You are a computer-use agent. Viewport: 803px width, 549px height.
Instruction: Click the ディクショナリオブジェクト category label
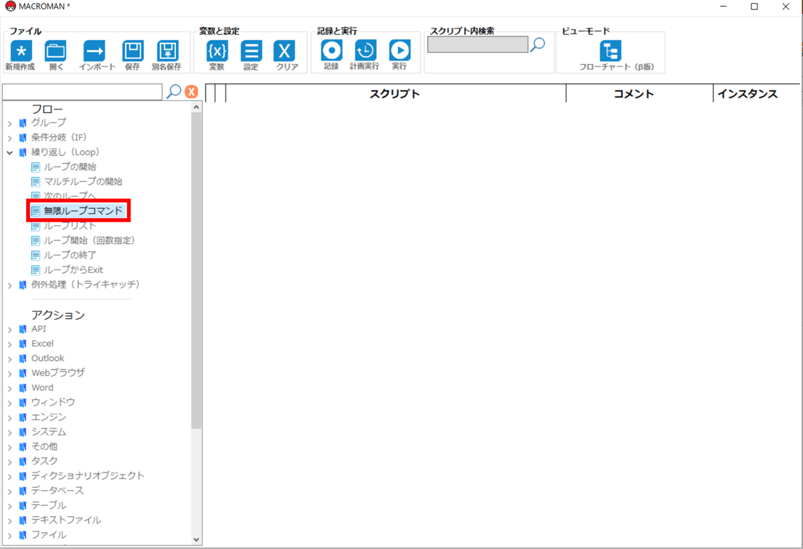coord(88,476)
